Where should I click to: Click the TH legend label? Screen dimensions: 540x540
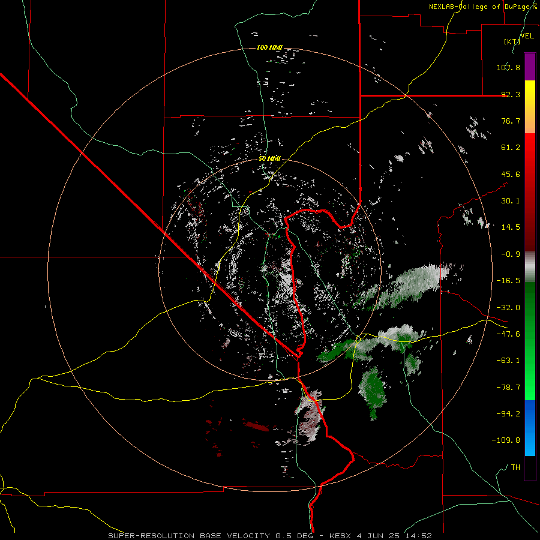[x=515, y=467]
